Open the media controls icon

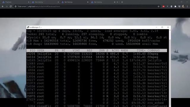coord(179,7)
